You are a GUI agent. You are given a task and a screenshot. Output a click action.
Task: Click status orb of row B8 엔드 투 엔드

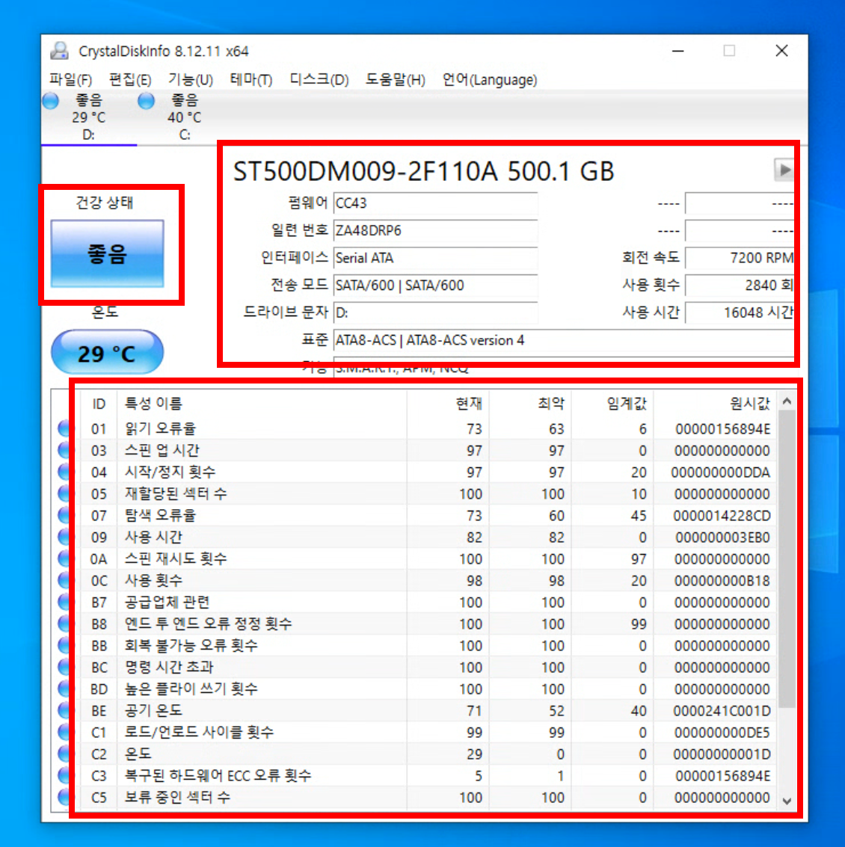pos(64,624)
